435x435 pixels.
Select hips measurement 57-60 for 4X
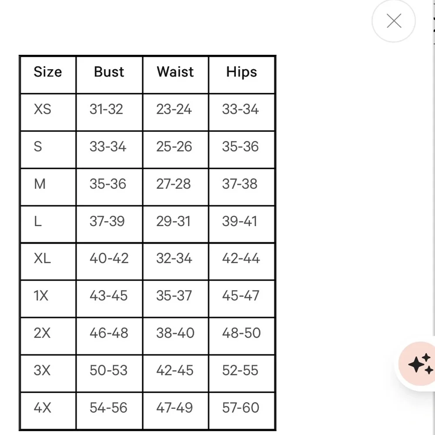point(241,408)
